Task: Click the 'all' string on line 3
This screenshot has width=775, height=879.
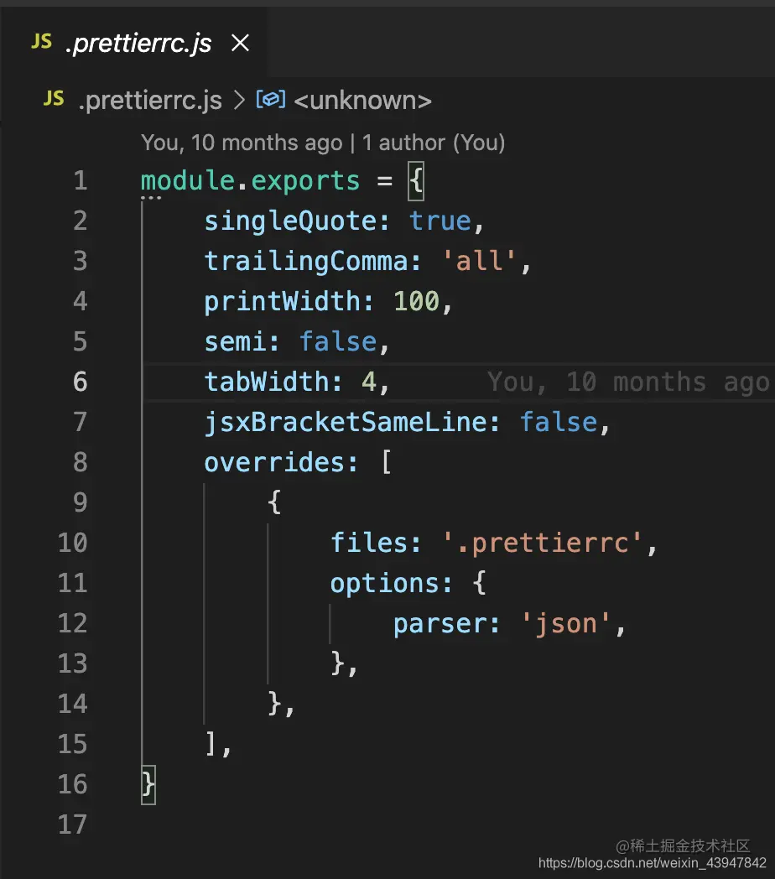Action: tap(480, 262)
